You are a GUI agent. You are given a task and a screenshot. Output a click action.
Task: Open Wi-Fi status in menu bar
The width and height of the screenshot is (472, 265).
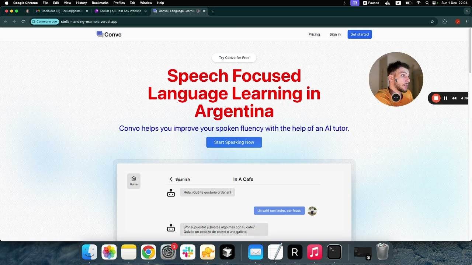click(x=419, y=3)
